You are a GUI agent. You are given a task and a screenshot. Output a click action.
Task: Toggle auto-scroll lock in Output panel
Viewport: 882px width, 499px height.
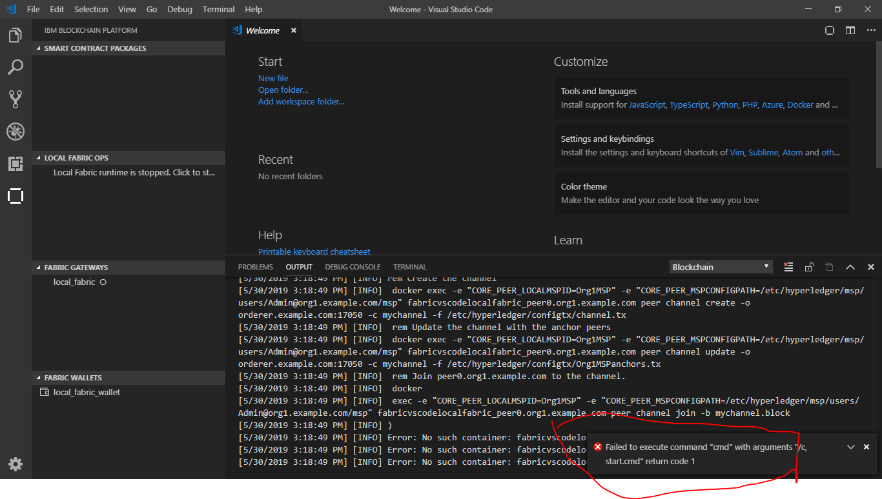tap(809, 266)
